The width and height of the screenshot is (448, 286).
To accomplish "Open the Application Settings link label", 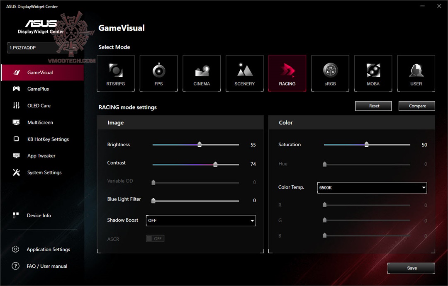I will pyautogui.click(x=48, y=250).
